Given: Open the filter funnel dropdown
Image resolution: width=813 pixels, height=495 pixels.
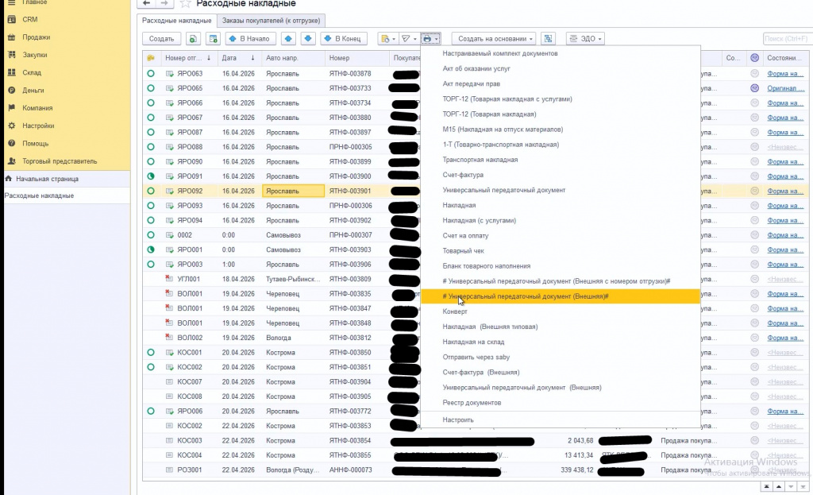Looking at the screenshot, I should [x=409, y=38].
